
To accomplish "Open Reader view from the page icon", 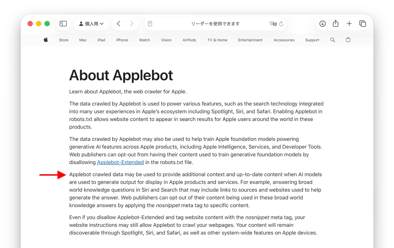I will 150,24.
